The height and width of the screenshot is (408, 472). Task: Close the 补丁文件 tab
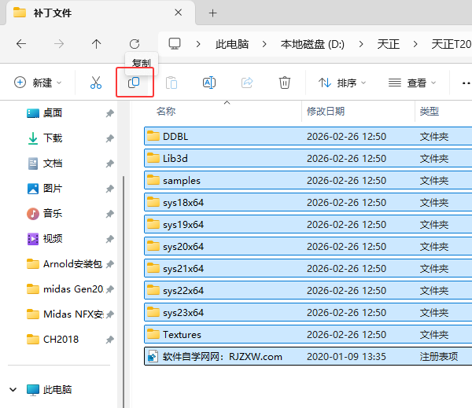tap(179, 13)
